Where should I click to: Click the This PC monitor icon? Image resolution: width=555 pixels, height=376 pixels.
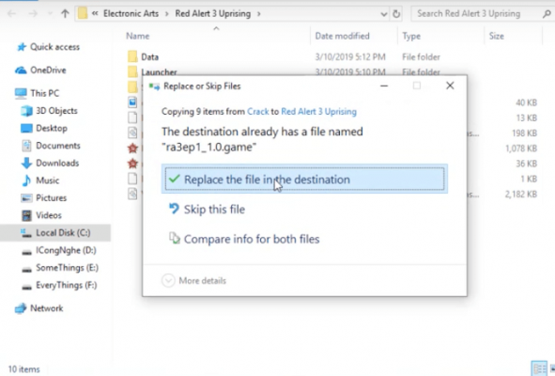click(x=21, y=93)
